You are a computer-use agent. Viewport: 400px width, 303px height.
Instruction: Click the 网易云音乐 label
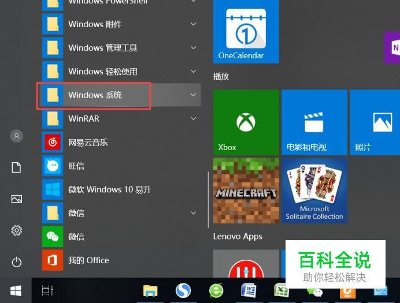pos(88,143)
